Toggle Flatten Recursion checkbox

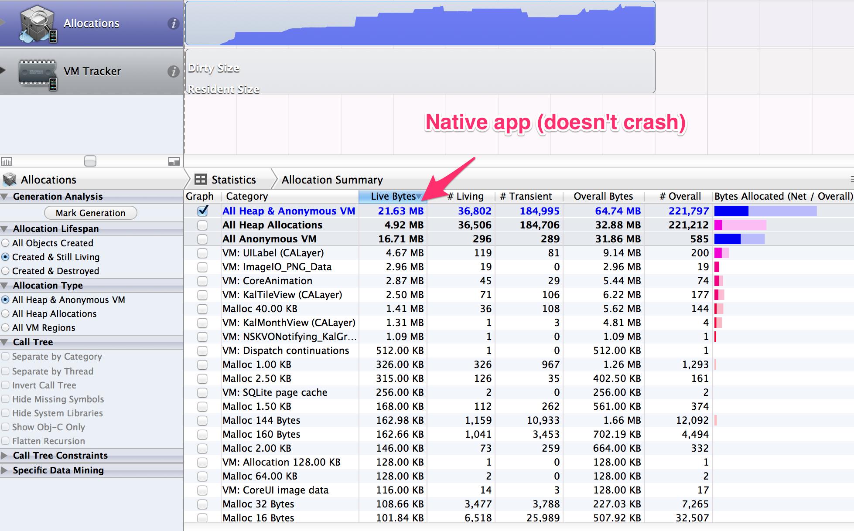(5, 441)
